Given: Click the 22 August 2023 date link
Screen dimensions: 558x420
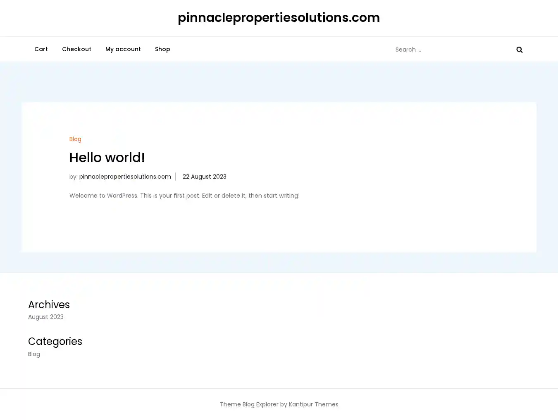Looking at the screenshot, I should 204,177.
